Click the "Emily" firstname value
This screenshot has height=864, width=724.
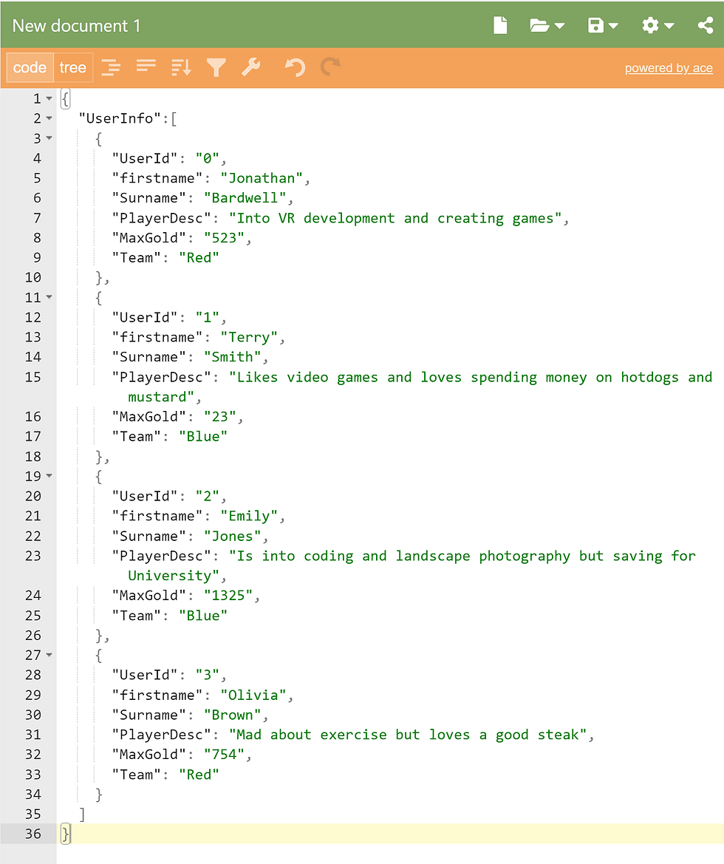pyautogui.click(x=249, y=517)
